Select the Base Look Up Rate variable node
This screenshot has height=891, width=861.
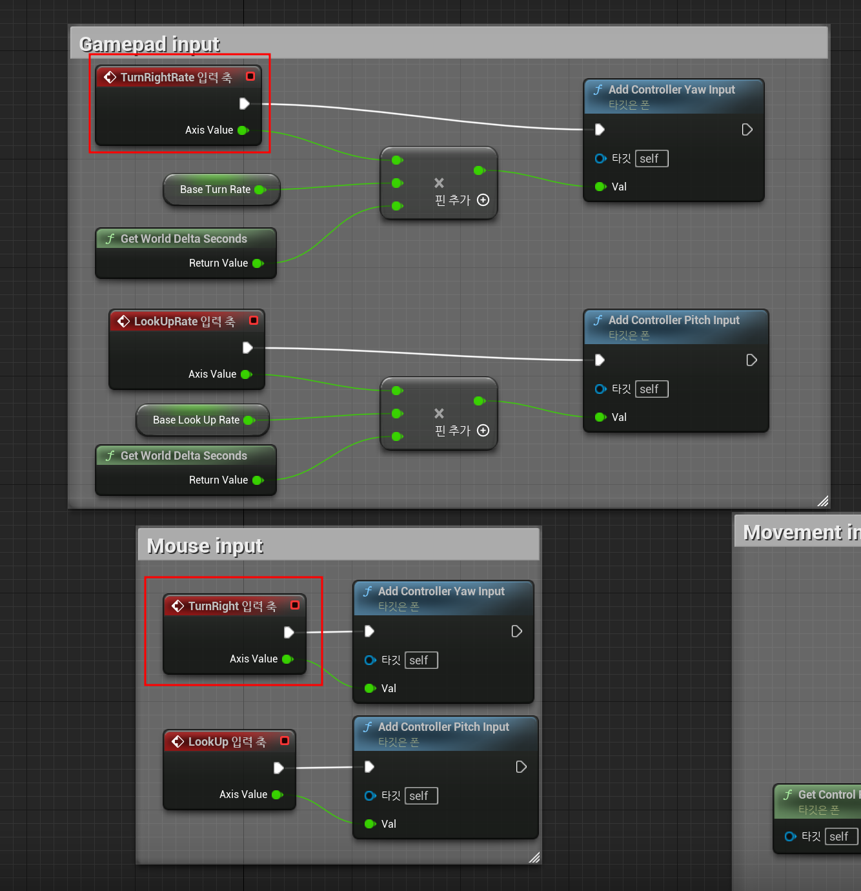click(x=196, y=420)
